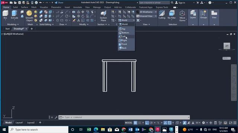238x133 pixels.
Task: Select the Move modify tool
Action: [83, 12]
